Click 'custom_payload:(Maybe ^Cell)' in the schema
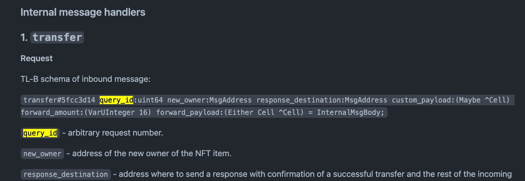Image resolution: width=525 pixels, height=181 pixels. (x=451, y=100)
